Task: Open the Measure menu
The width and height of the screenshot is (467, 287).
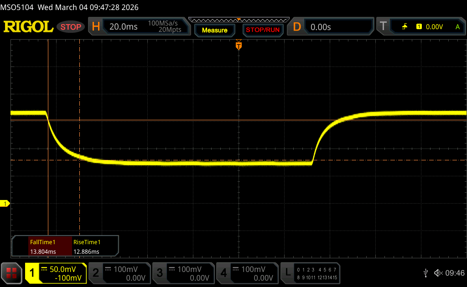Action: (x=214, y=30)
